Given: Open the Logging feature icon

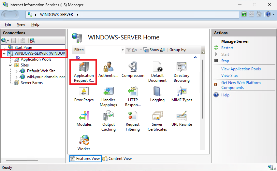Looking at the screenshot, I should pyautogui.click(x=157, y=94).
